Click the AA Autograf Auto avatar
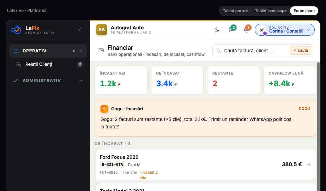Viewport: 326px width, 191px height. (x=102, y=30)
